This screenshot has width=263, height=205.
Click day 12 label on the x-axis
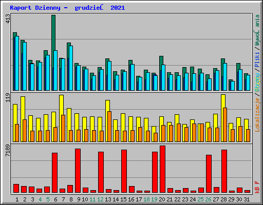click(x=100, y=199)
